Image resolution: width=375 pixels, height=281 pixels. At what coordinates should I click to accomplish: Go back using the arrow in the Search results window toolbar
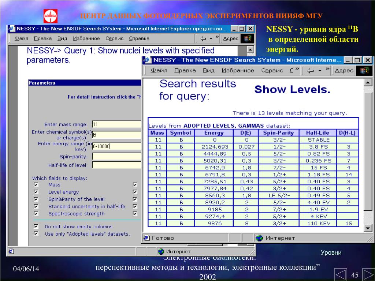[x=311, y=71]
